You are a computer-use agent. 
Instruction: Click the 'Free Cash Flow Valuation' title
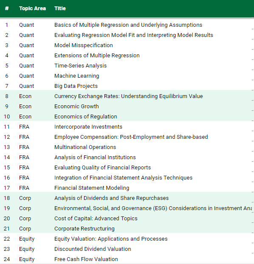86,259
